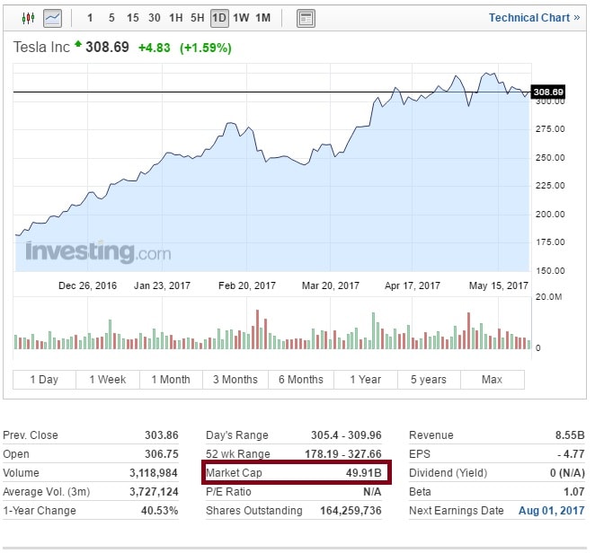Show the 1 Week time range
The image size is (595, 553).
coord(108,380)
